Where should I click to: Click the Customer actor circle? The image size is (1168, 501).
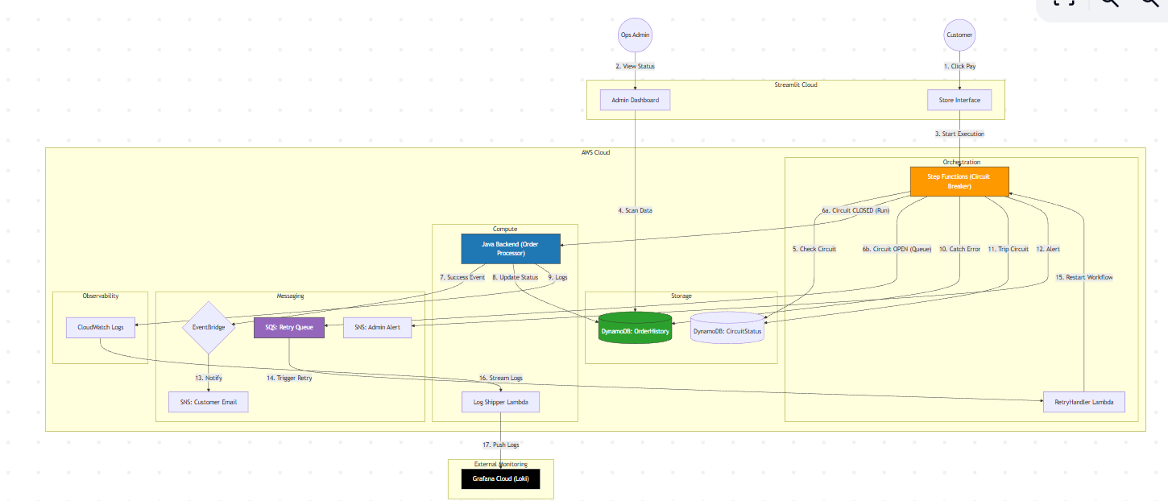[x=959, y=35]
